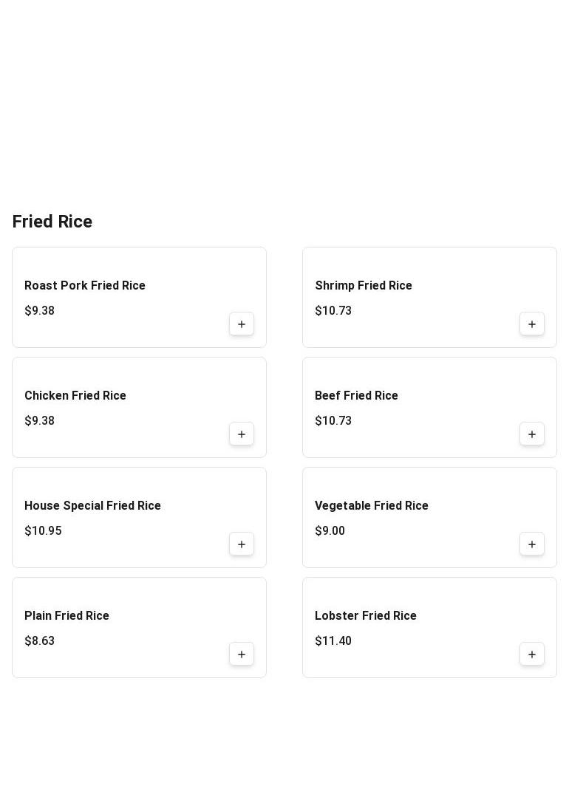Add Shrimp Fried Rice with plus icon

tap(532, 324)
